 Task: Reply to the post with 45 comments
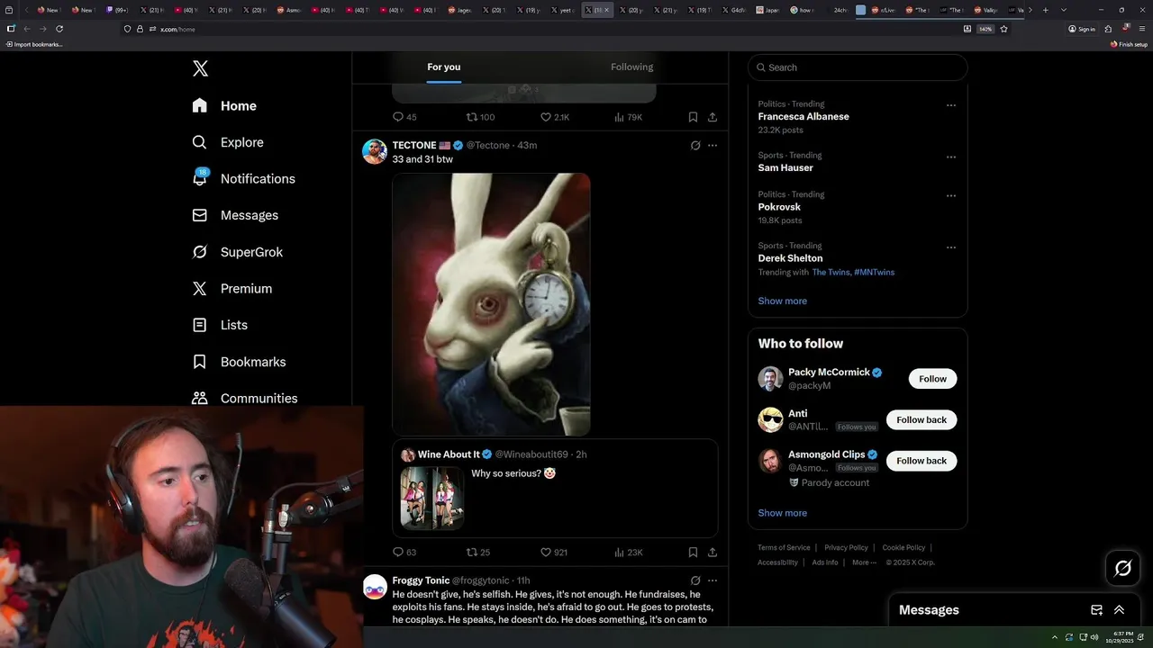(404, 117)
